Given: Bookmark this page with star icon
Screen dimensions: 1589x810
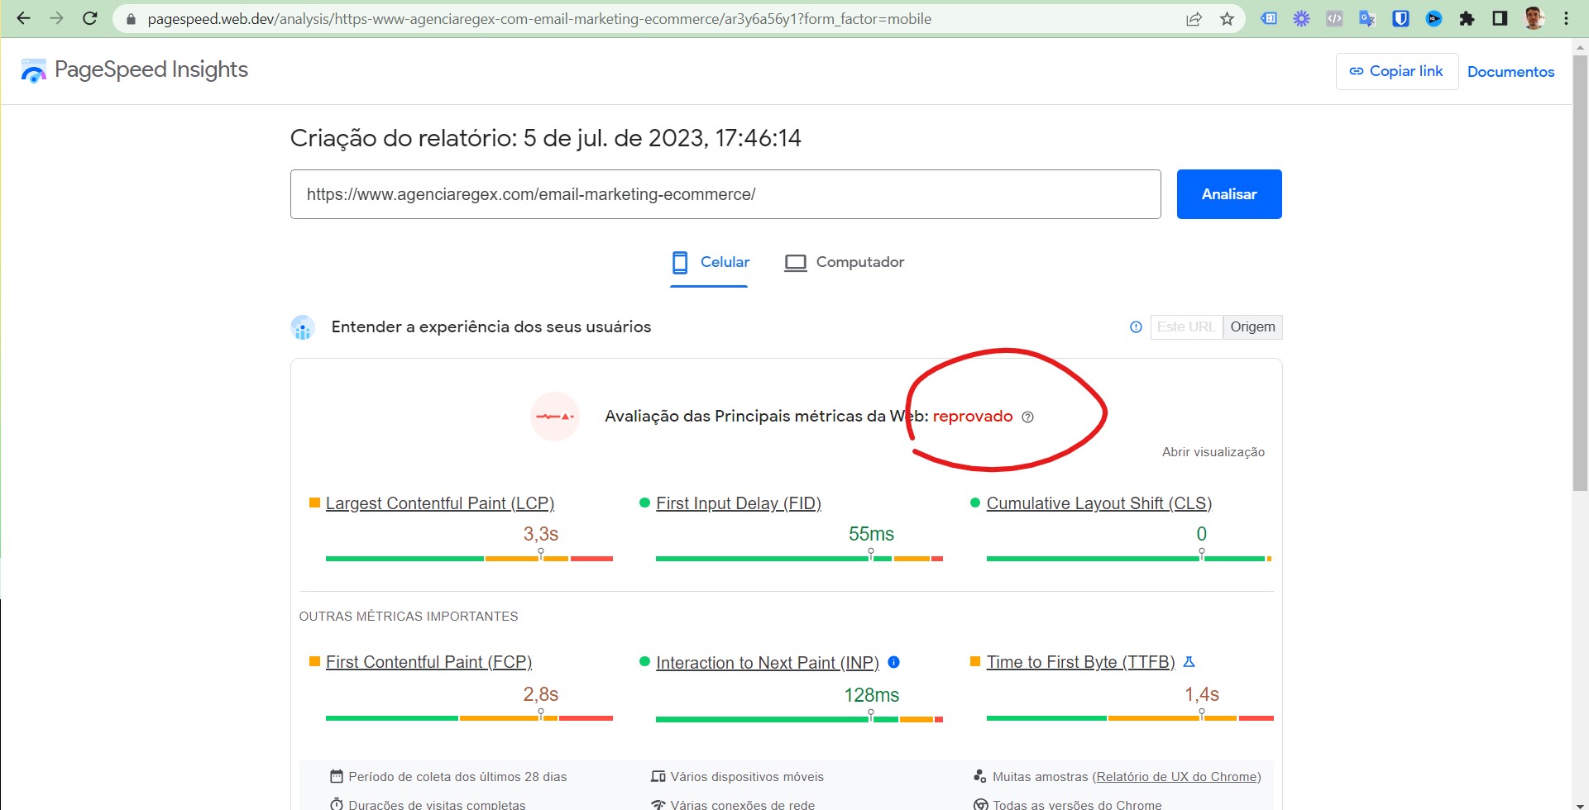Looking at the screenshot, I should tap(1227, 19).
